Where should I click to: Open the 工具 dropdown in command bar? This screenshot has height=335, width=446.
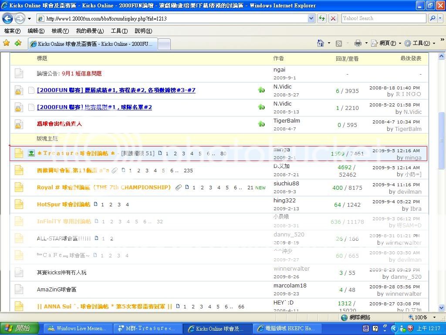point(421,43)
